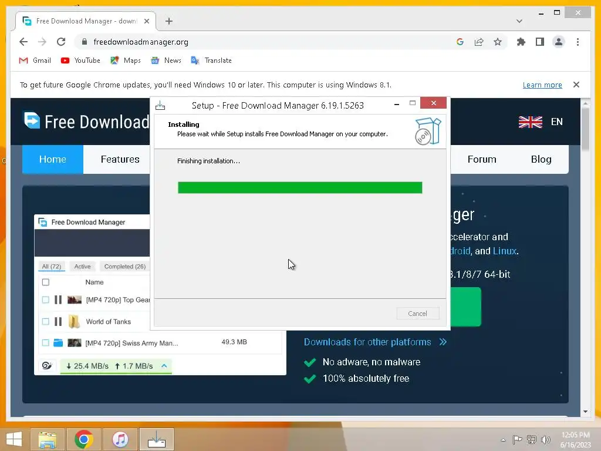The height and width of the screenshot is (451, 601).
Task: Select All (72) filter in preview
Action: pos(52,266)
